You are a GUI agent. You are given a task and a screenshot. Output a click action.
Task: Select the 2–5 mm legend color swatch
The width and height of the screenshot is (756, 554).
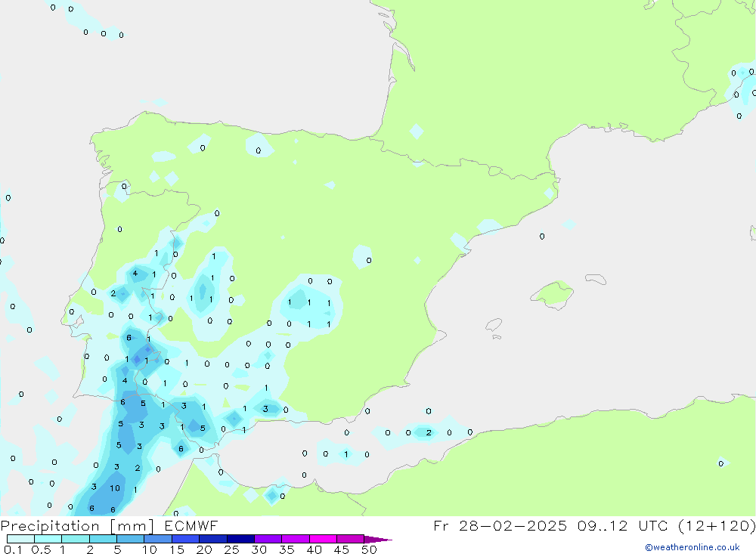tap(103, 539)
